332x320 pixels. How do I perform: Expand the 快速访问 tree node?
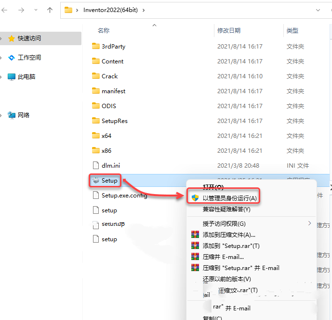click(1, 38)
